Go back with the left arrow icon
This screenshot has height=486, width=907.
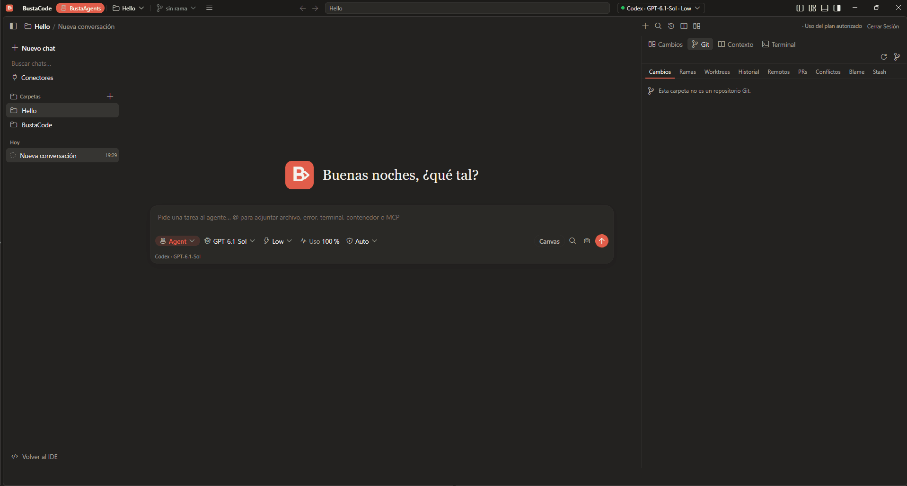pos(303,8)
